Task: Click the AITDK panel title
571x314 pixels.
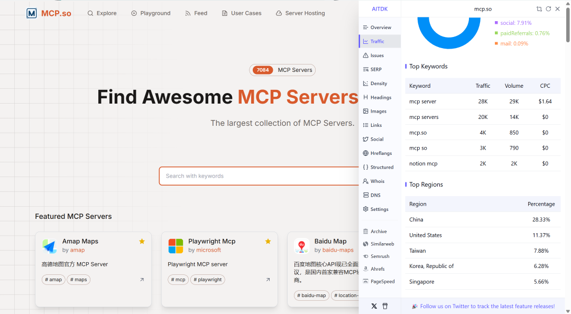Action: click(x=380, y=9)
